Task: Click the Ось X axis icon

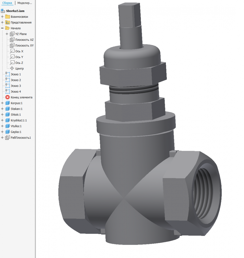Action: click(12, 51)
